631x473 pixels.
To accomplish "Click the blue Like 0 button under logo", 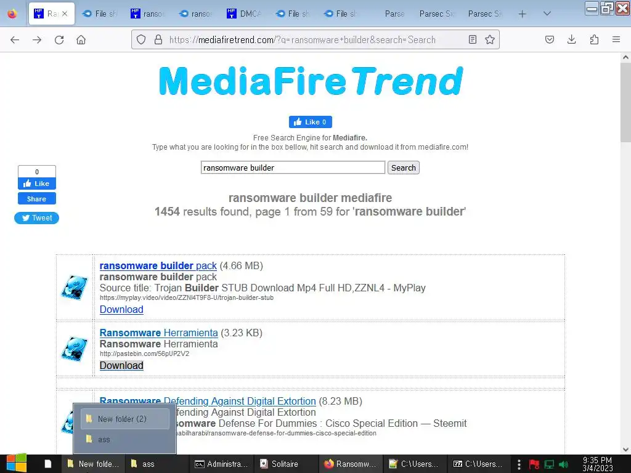I will tap(311, 122).
